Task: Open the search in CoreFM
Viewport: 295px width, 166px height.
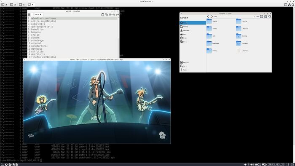Action: pyautogui.click(x=270, y=16)
